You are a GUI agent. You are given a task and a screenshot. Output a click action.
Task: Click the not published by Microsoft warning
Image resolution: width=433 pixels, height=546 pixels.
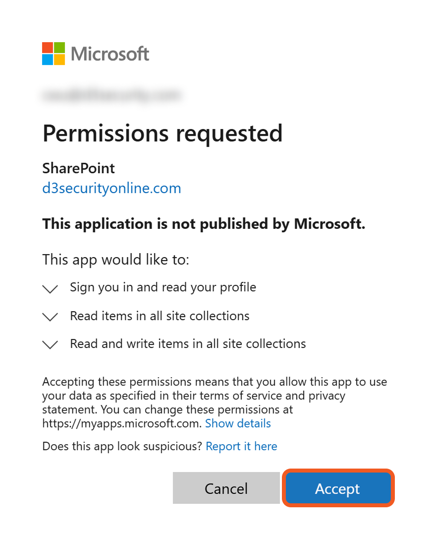(x=204, y=224)
